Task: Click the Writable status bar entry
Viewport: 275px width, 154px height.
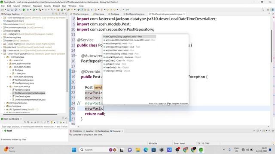Action: coord(153,143)
